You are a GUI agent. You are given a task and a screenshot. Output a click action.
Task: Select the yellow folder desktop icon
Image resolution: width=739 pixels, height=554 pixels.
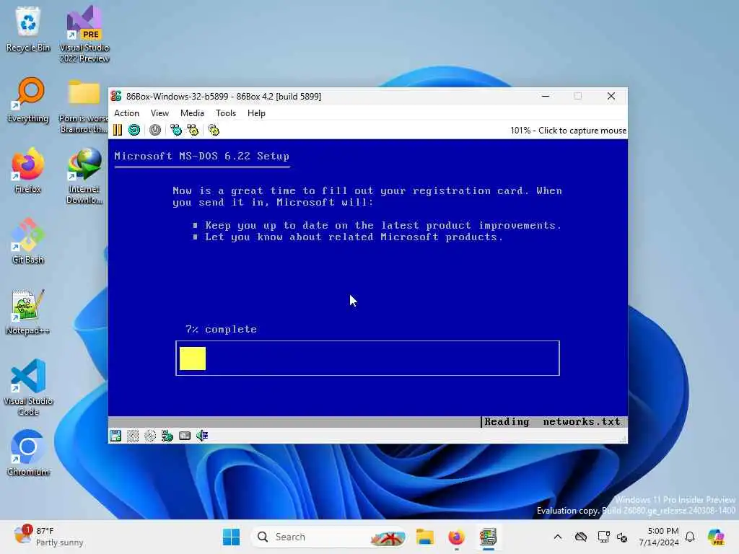point(84,107)
